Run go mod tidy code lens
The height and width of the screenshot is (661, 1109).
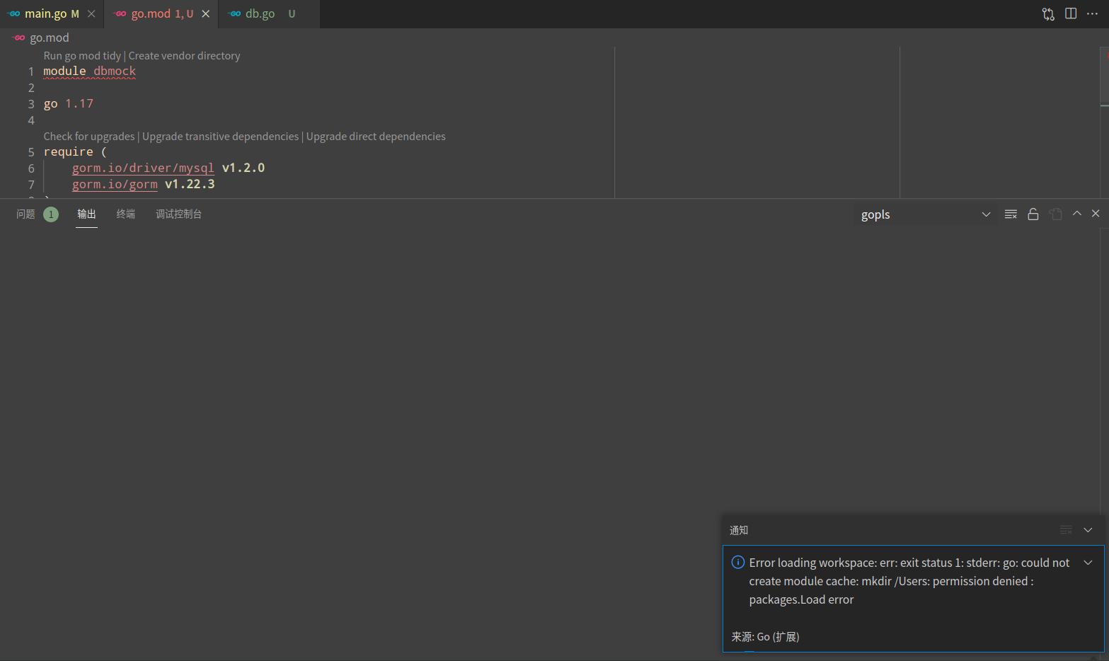82,55
